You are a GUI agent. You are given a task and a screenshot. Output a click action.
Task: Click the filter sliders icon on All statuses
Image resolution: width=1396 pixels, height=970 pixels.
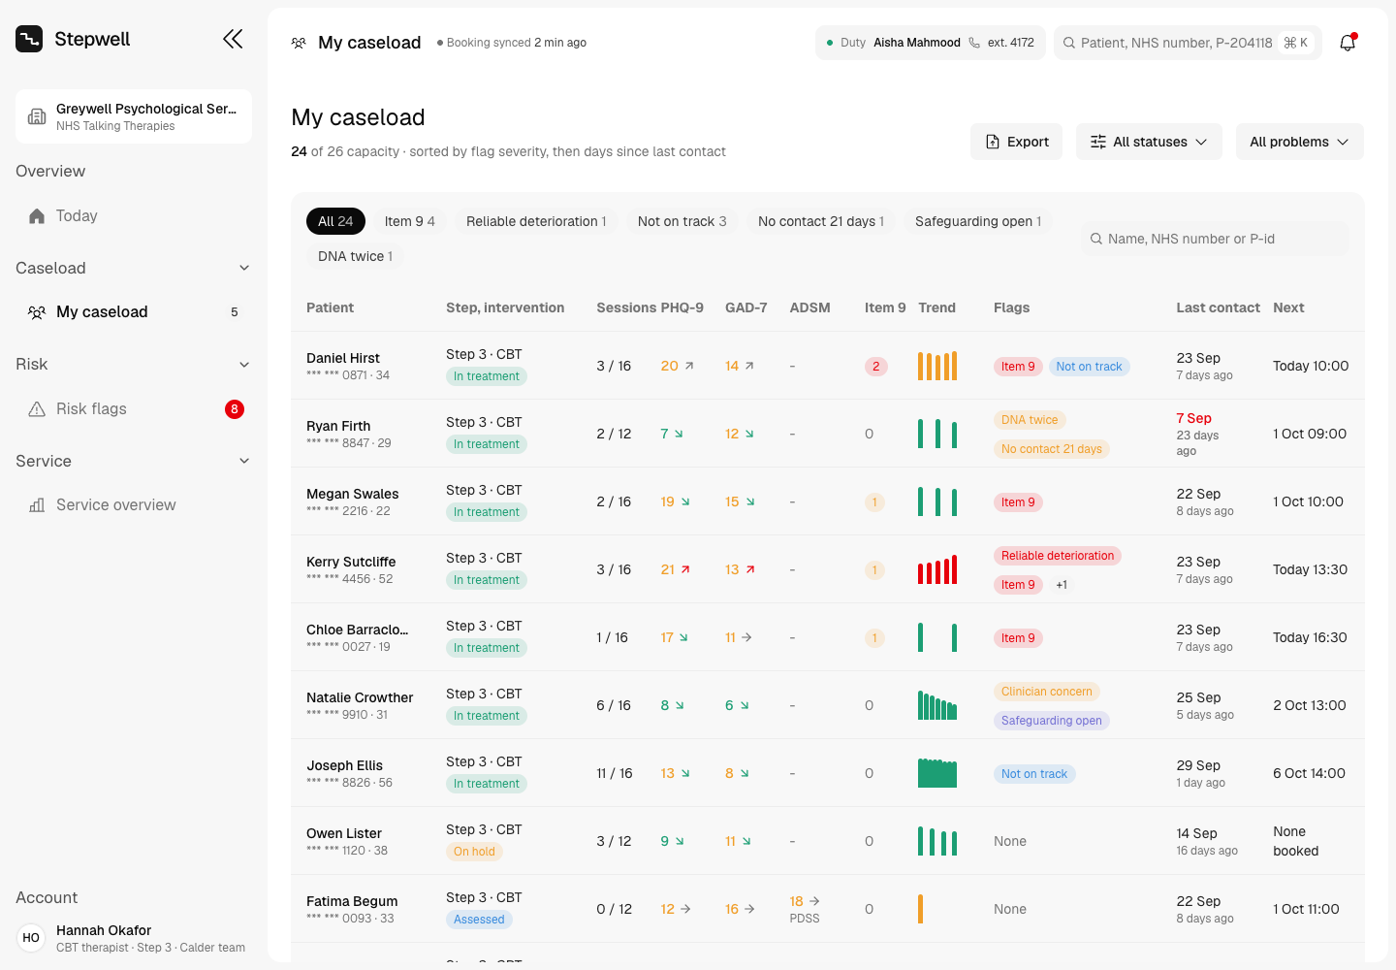(x=1098, y=142)
